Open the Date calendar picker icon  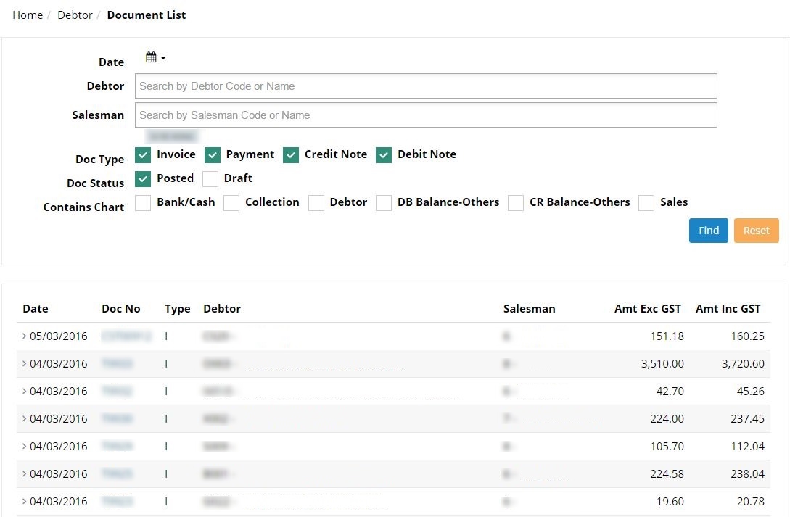click(x=155, y=57)
